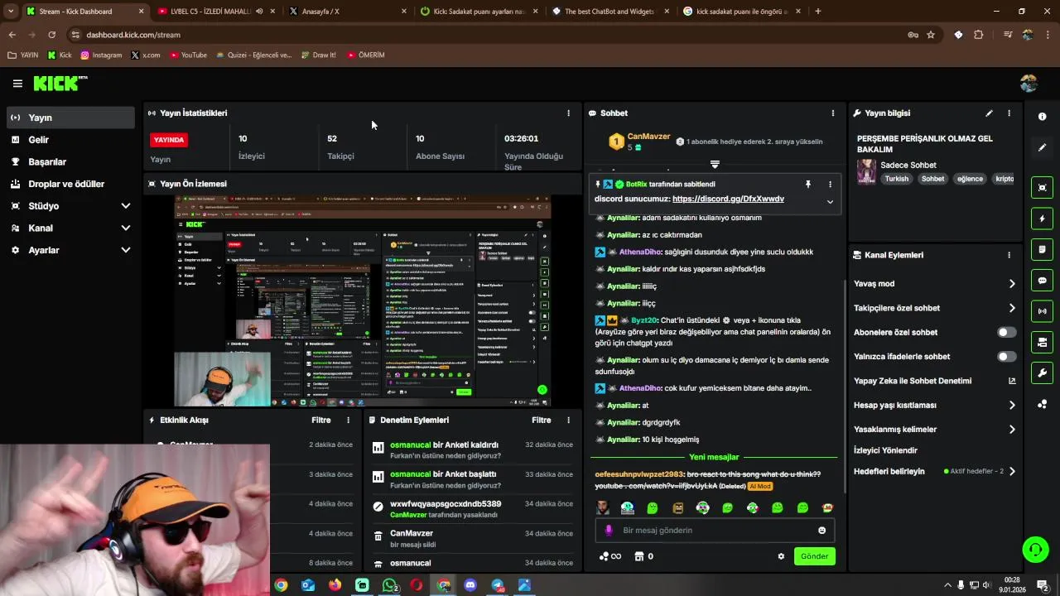
Task: Edit stream info with the Yayın bilgisi pencil
Action: coord(989,113)
